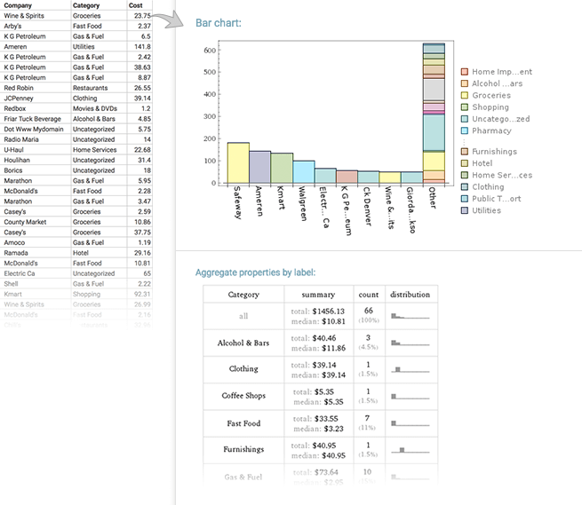Click the Utilities legend swatch

click(465, 211)
